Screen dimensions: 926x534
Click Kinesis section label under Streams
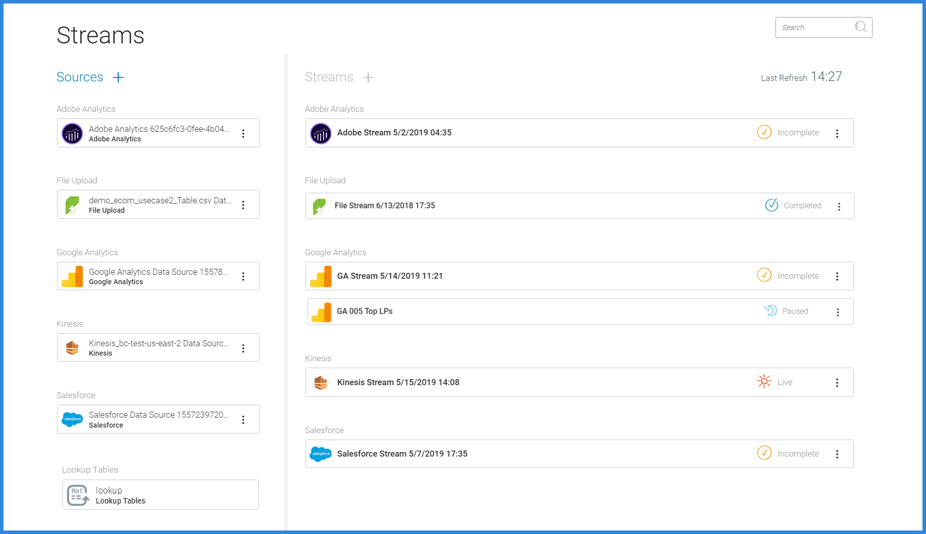(318, 358)
